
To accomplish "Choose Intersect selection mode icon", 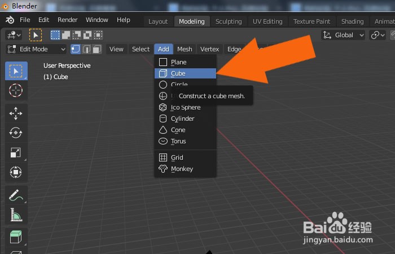I will [x=98, y=35].
